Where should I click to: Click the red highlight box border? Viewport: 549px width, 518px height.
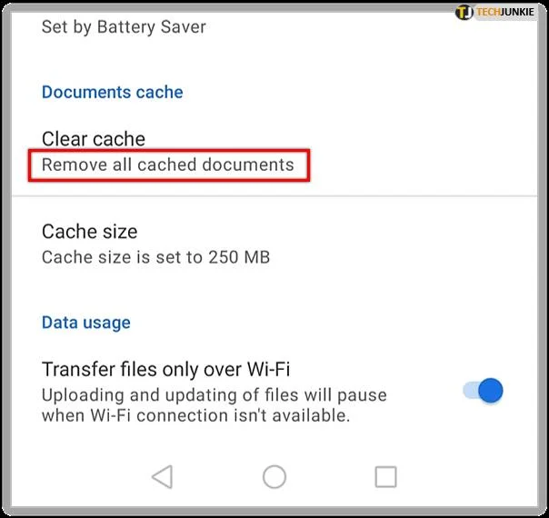point(169,151)
